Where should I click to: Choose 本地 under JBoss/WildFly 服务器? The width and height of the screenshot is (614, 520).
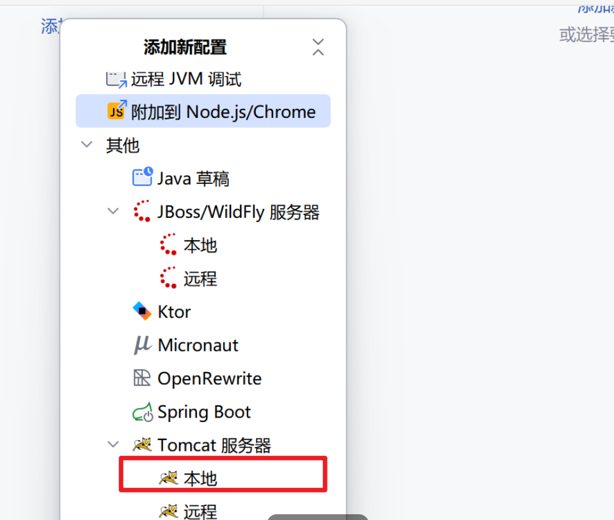(x=200, y=245)
